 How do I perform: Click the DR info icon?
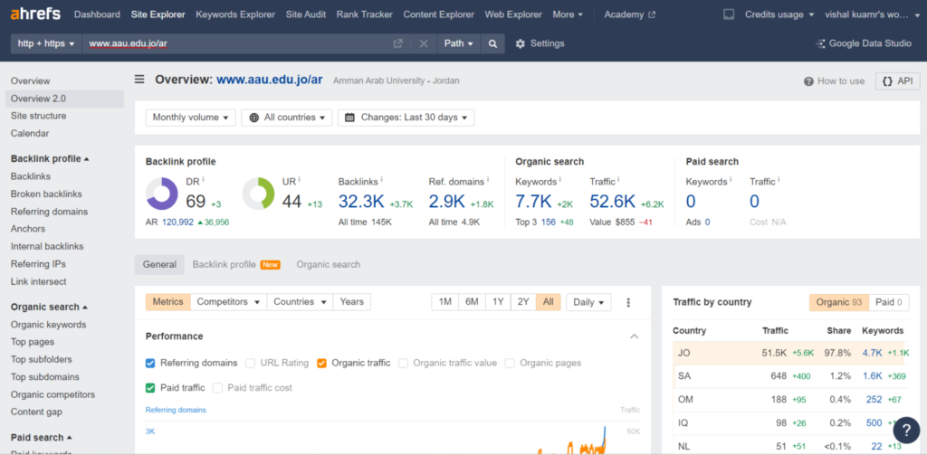[x=203, y=179]
